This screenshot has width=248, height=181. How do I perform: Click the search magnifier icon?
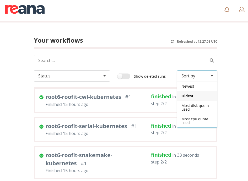[x=212, y=60]
